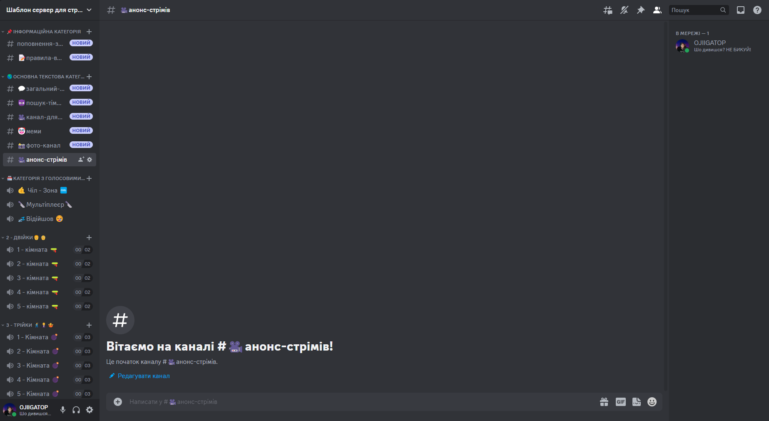Open pinned messages pin icon
The image size is (769, 421).
(641, 10)
